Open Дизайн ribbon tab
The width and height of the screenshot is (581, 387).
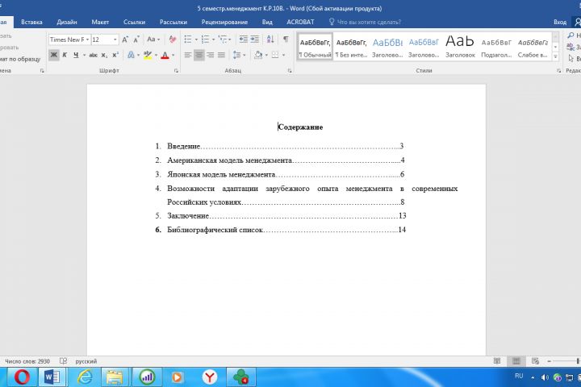(x=67, y=22)
